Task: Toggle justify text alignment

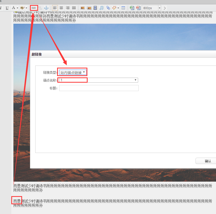Action: coord(74,8)
